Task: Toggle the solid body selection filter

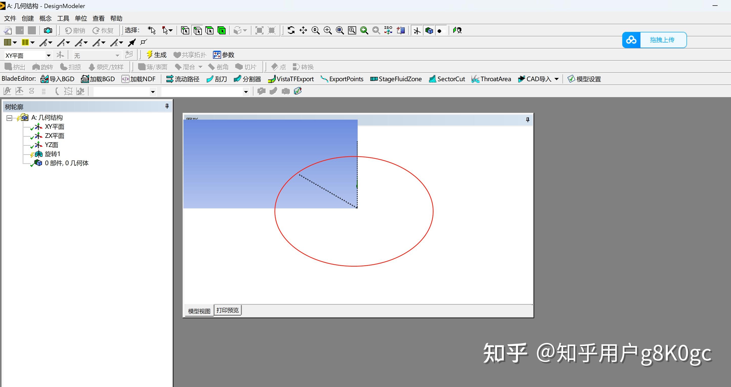Action: pyautogui.click(x=222, y=30)
